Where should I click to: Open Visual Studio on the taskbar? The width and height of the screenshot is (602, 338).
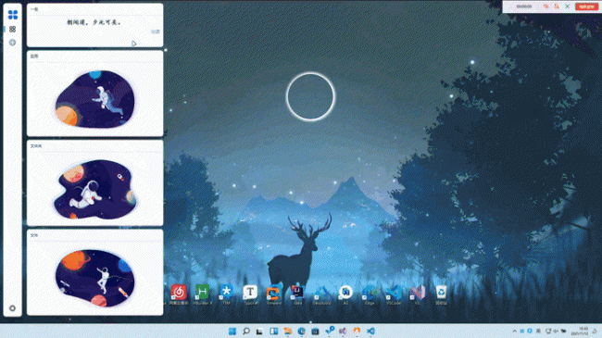(x=343, y=332)
